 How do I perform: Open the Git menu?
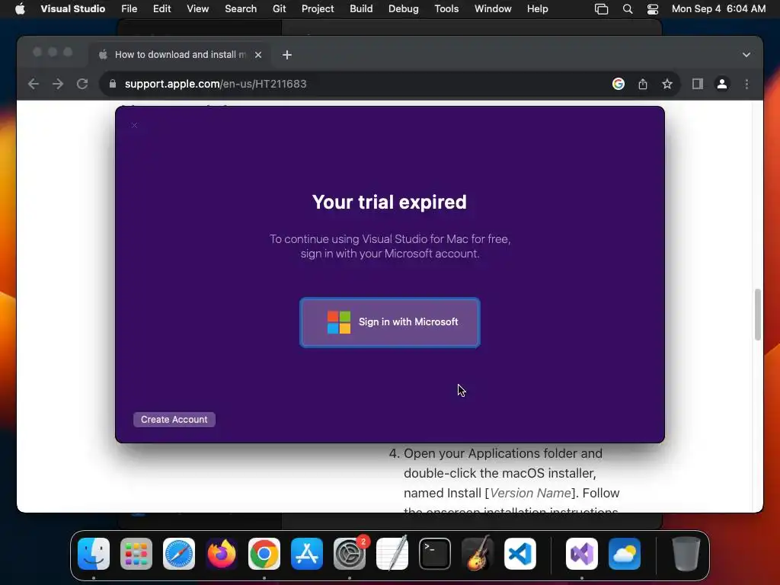[279, 8]
